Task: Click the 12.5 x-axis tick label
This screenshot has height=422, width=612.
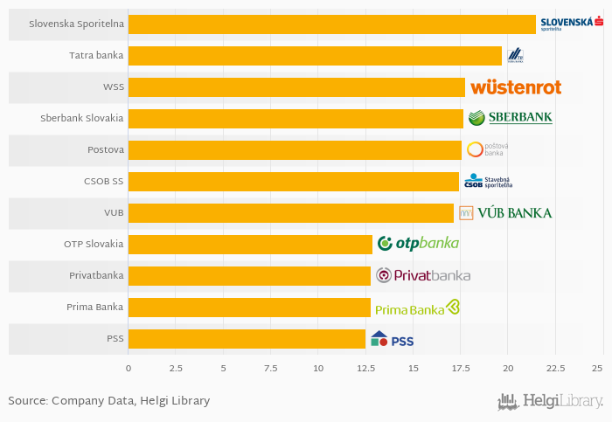Action: pos(365,368)
